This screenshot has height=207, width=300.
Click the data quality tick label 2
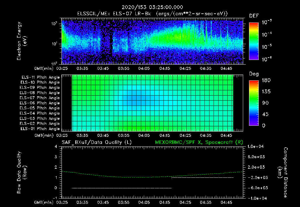pos(56,167)
